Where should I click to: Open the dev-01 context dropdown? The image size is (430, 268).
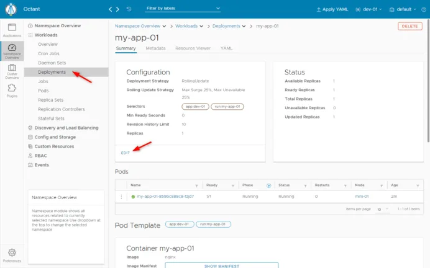pyautogui.click(x=368, y=9)
